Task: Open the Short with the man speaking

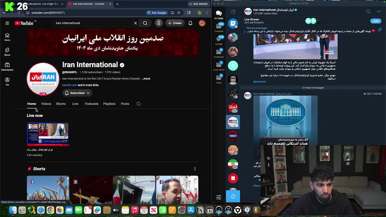Action: [x=177, y=190]
